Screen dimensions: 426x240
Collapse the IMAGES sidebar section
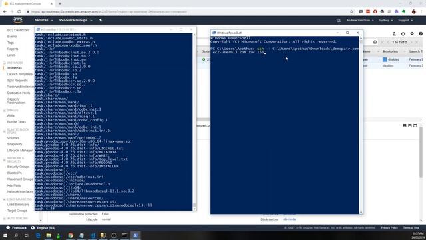pyautogui.click(x=4, y=111)
